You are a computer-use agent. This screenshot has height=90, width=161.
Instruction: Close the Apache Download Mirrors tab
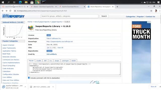84,7
